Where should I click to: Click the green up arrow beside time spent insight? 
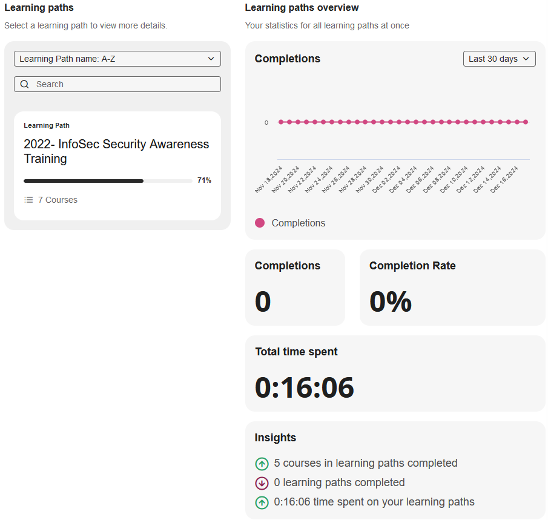262,502
